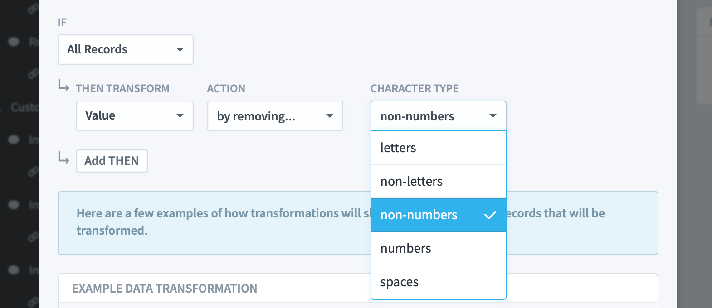Click the THEN TRANSFORM label
712x308 pixels.
tap(122, 89)
